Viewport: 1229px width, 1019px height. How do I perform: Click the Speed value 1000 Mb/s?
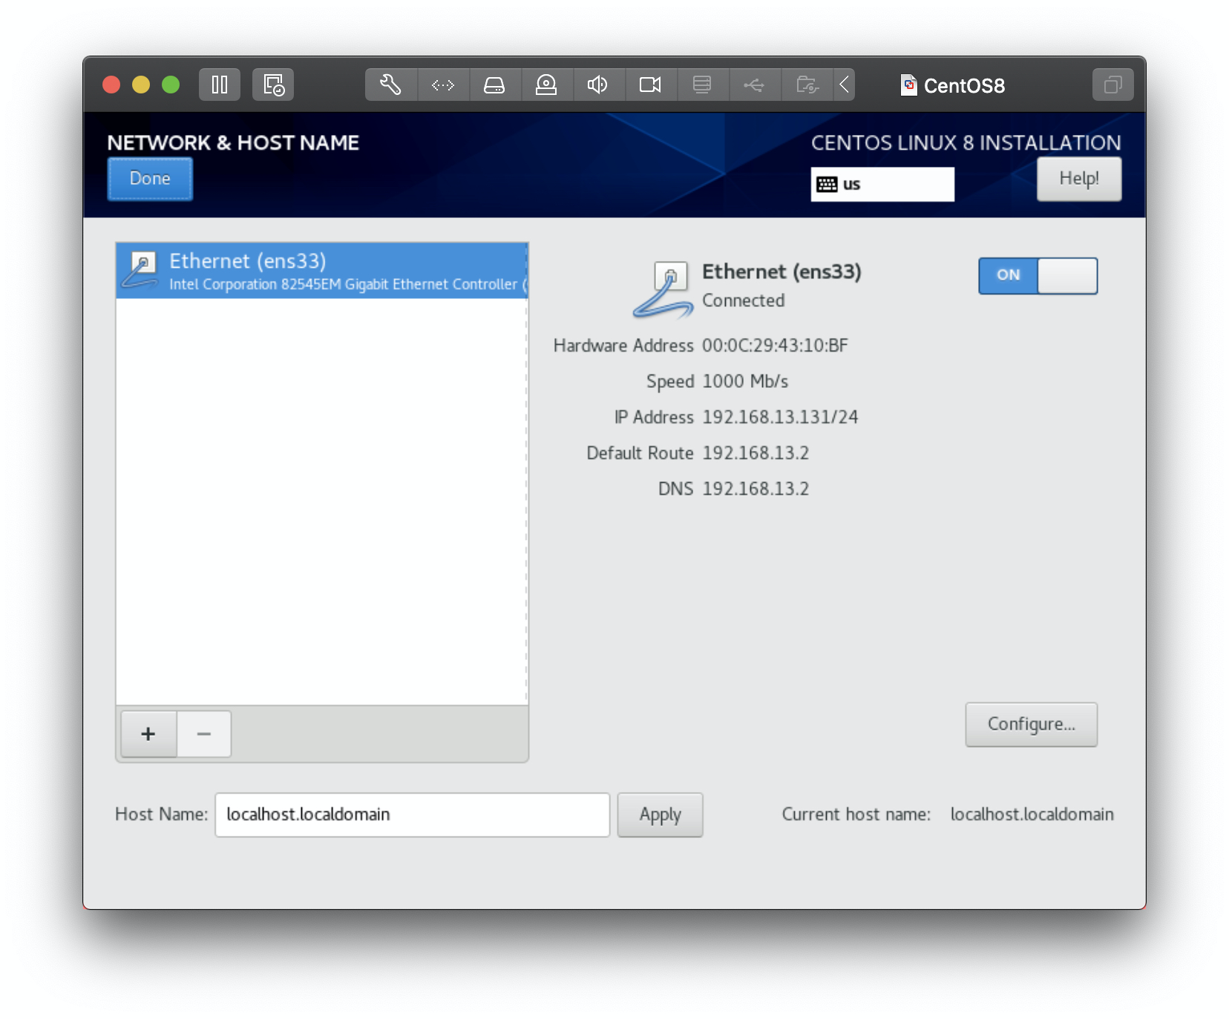(745, 382)
